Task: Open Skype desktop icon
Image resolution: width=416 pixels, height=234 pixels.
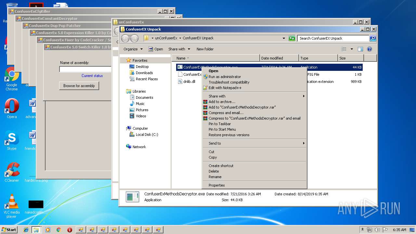Action: (x=12, y=140)
